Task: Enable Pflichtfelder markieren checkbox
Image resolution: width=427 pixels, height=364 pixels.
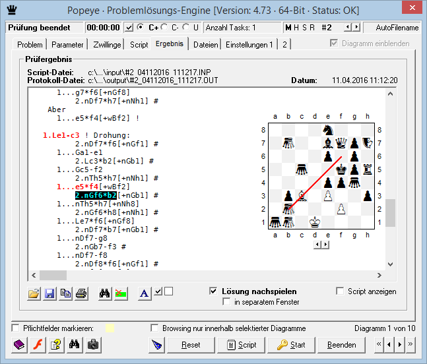Action: [x=16, y=328]
